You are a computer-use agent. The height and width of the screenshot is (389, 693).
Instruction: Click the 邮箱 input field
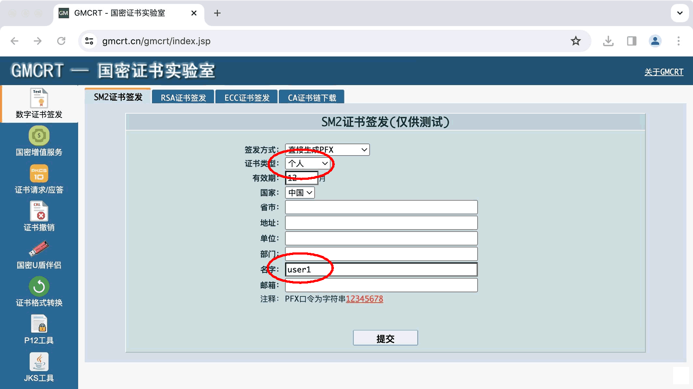[x=381, y=285]
